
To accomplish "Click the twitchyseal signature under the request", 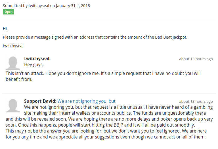I will click(x=13, y=46).
